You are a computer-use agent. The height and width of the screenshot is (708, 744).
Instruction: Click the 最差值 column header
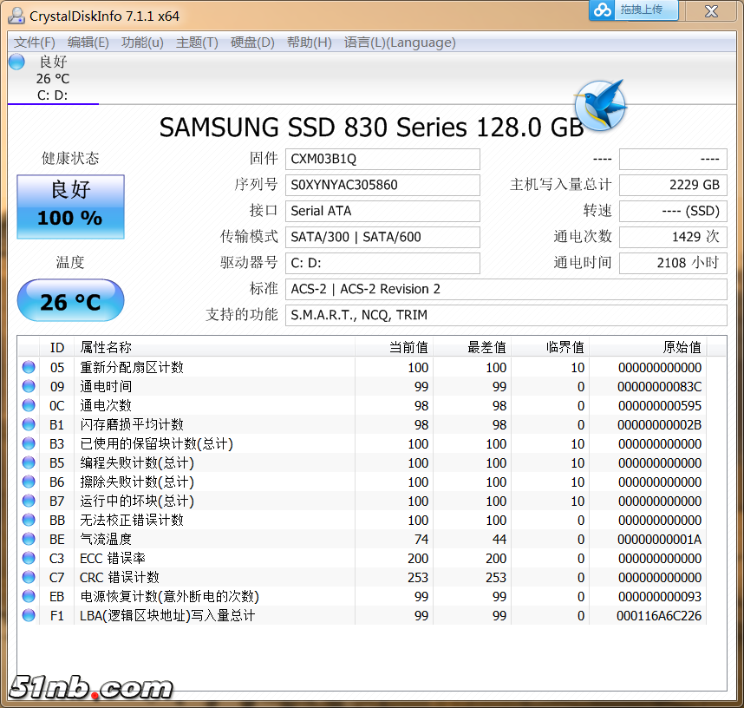[472, 348]
